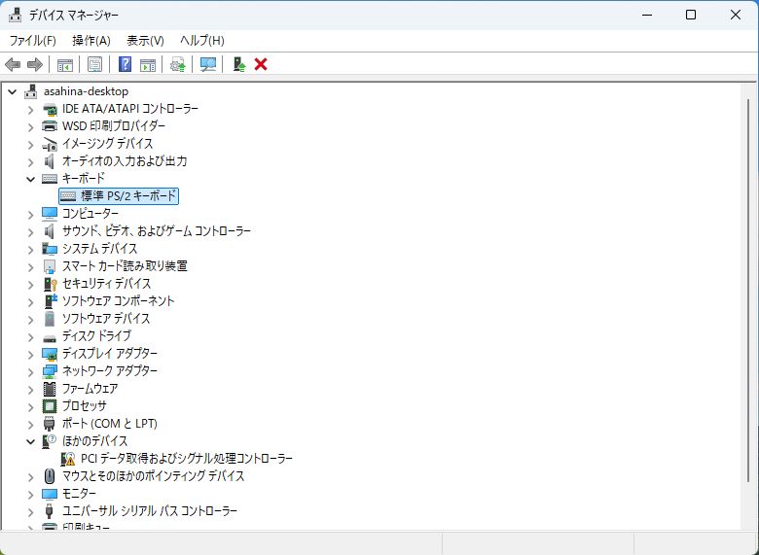Open the 操作(A) menu
Screen dimensions: 759x555
pos(90,40)
